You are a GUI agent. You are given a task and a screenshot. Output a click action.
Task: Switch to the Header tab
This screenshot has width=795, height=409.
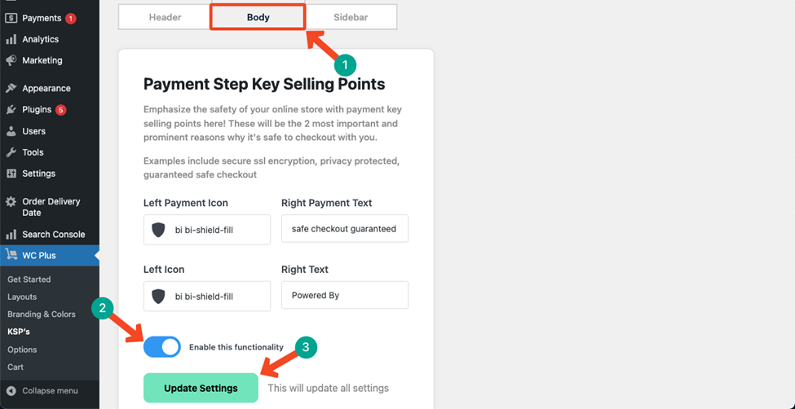coord(165,17)
